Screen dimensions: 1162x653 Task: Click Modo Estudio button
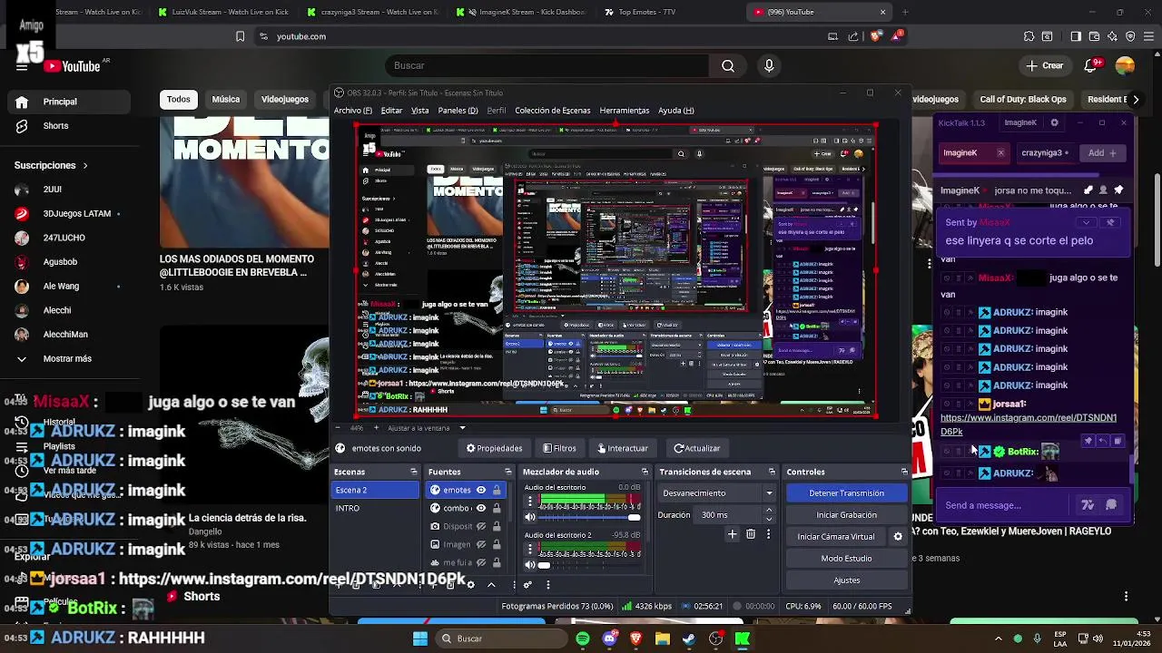846,559
